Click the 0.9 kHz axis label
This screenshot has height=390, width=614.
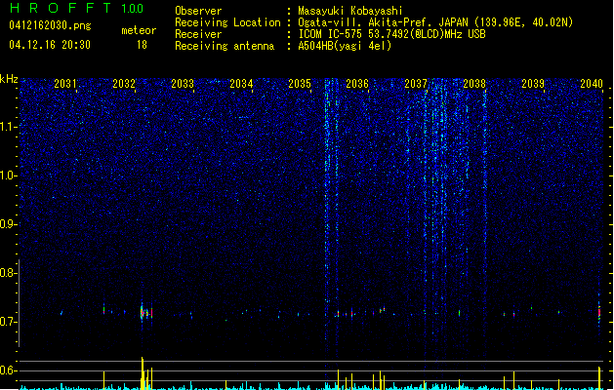[7, 224]
